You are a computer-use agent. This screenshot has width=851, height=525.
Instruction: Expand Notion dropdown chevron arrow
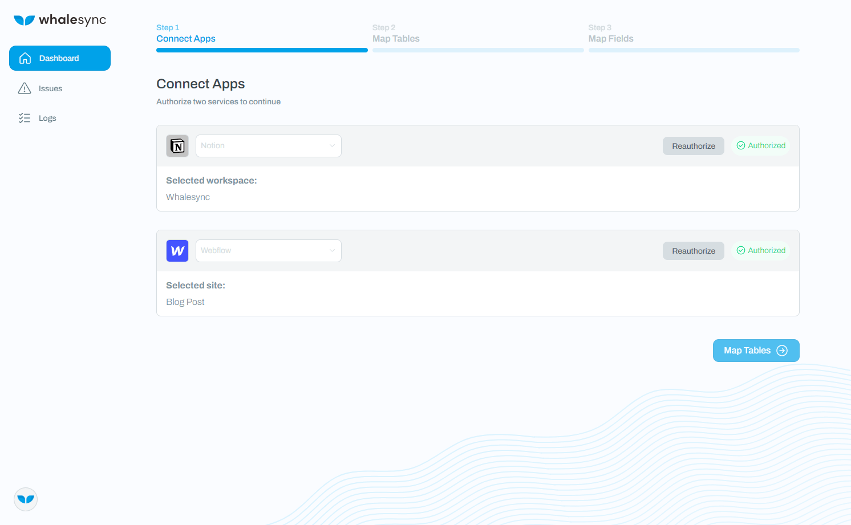(x=332, y=146)
